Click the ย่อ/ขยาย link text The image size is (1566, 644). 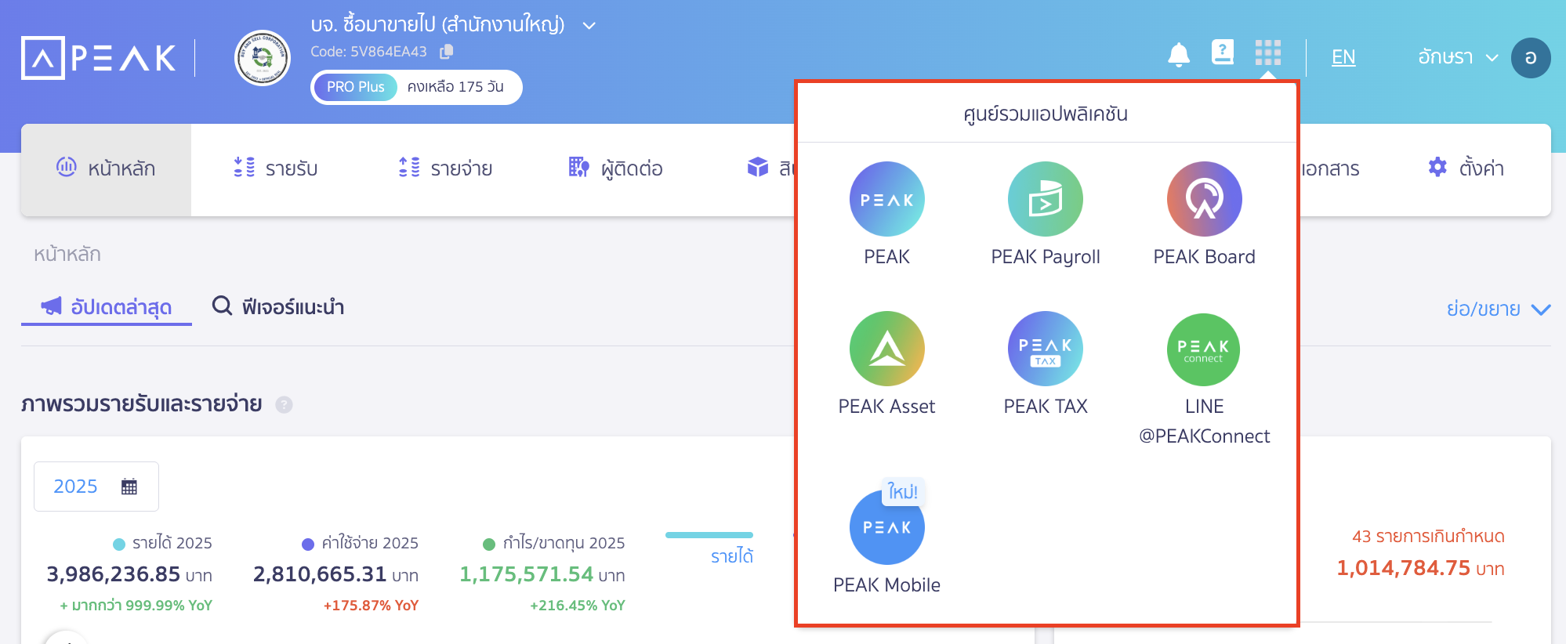click(1483, 309)
